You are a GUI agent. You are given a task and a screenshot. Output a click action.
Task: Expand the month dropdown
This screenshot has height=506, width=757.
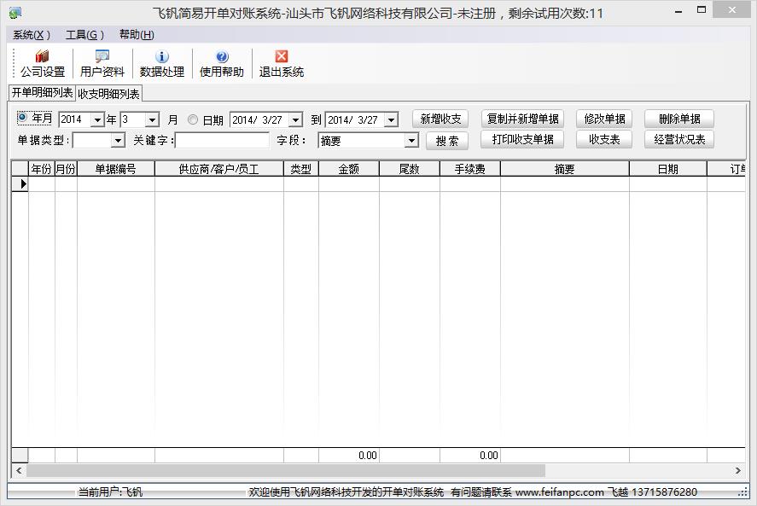tap(152, 120)
